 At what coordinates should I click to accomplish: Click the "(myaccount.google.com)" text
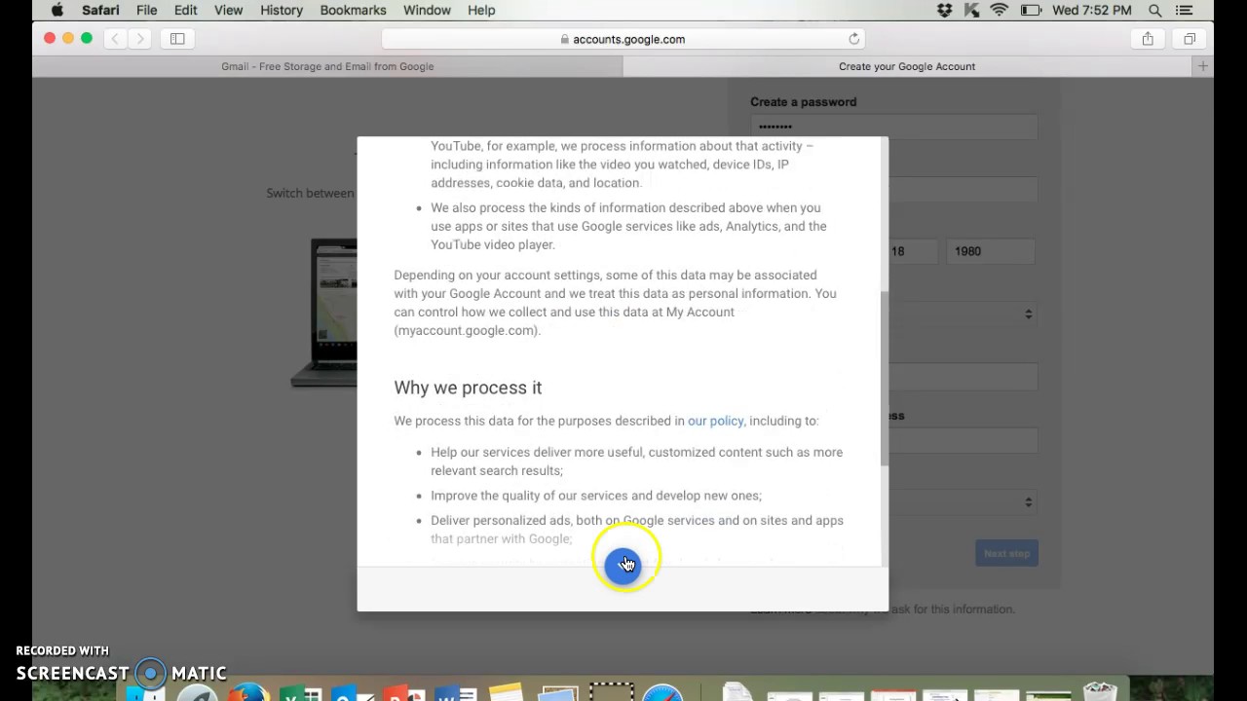pyautogui.click(x=467, y=330)
